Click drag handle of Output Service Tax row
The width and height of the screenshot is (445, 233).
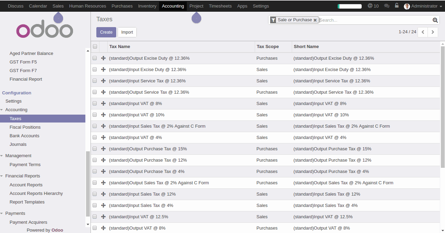[103, 92]
